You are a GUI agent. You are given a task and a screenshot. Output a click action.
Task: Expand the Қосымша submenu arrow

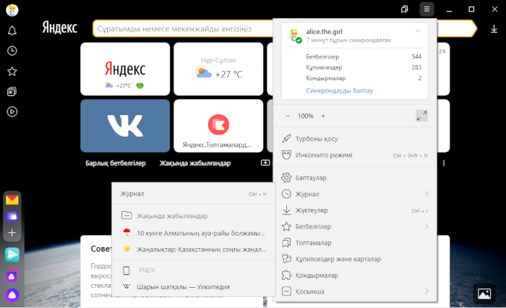(x=426, y=291)
